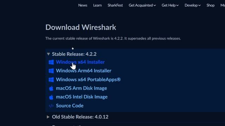Viewport: 225px width, 126px height.
Task: Click Apple icon beside macOS Arm Disk Image
Action: pyautogui.click(x=51, y=89)
